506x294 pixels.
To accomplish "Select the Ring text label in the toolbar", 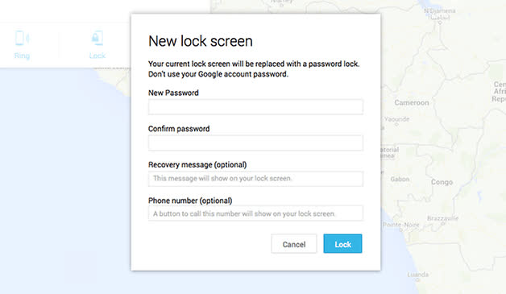I will pyautogui.click(x=22, y=56).
